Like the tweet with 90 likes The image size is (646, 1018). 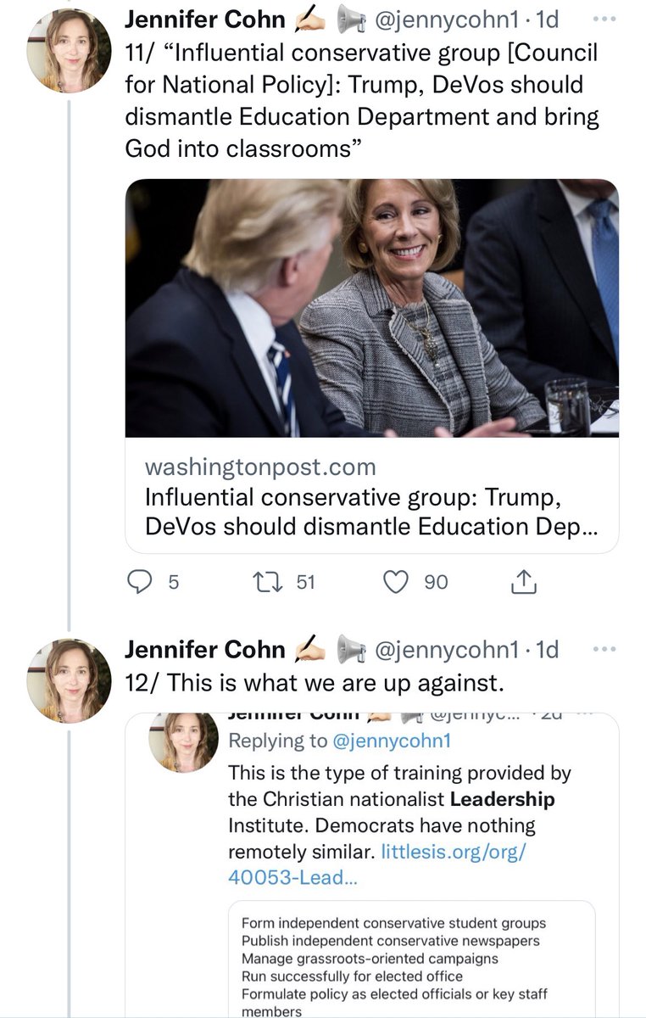pyautogui.click(x=395, y=581)
